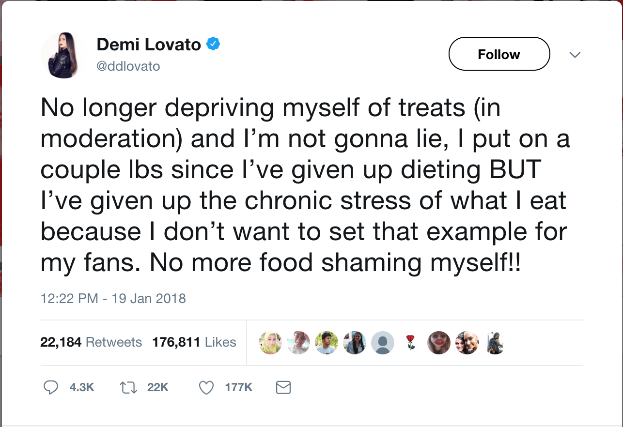623x427 pixels.
Task: Click the blue verified badge
Action: [x=213, y=45]
